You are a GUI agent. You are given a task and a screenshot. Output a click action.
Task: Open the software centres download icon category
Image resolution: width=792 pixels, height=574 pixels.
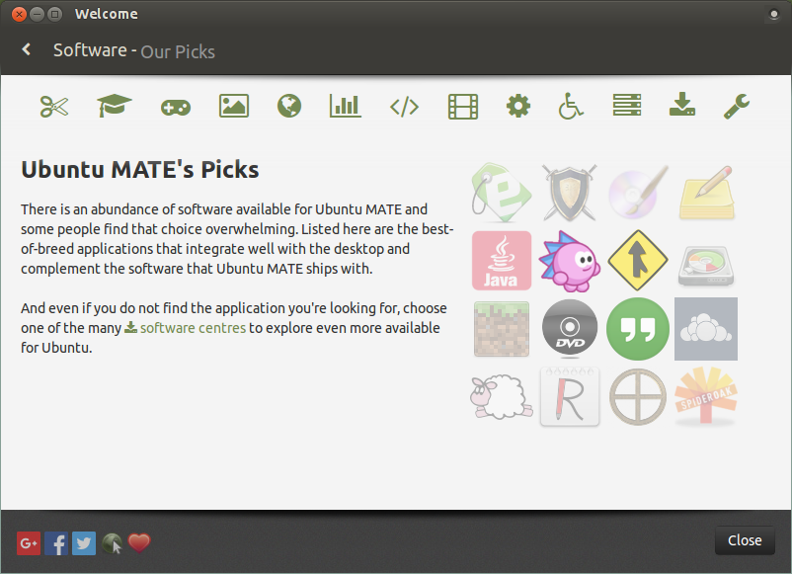click(x=682, y=104)
